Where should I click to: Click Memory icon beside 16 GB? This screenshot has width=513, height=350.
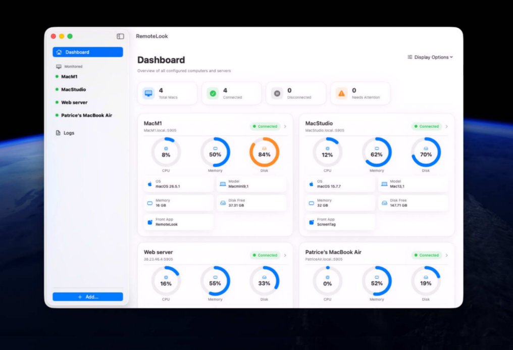[149, 203]
